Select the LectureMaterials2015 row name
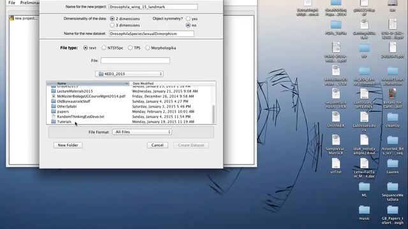 pyautogui.click(x=75, y=91)
